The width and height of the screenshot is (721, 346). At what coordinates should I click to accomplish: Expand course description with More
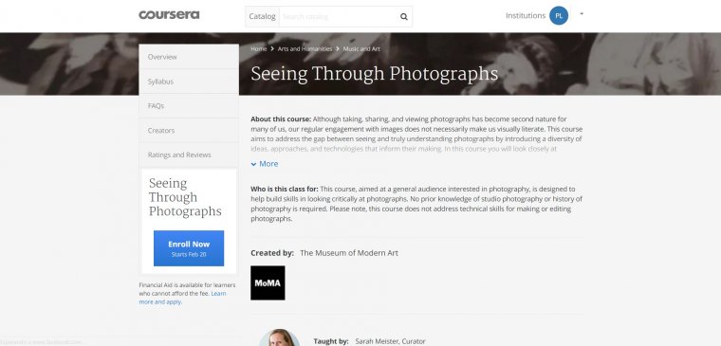pos(265,164)
